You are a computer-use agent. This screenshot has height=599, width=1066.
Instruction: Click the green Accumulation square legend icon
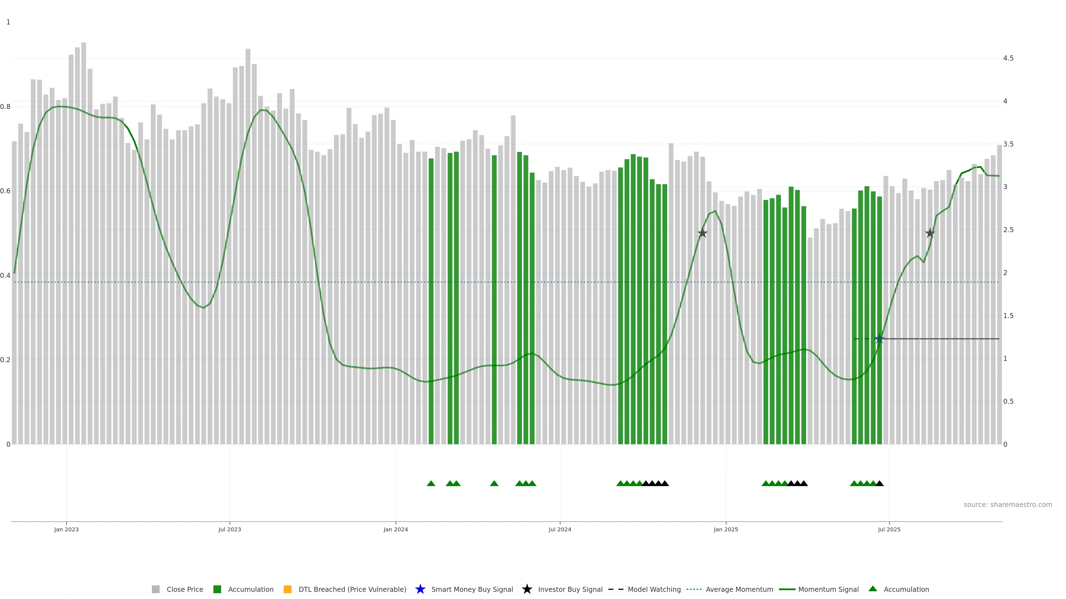pos(217,589)
